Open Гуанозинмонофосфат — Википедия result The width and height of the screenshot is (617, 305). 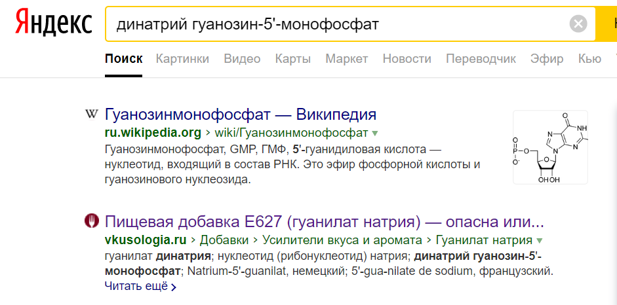tap(240, 115)
